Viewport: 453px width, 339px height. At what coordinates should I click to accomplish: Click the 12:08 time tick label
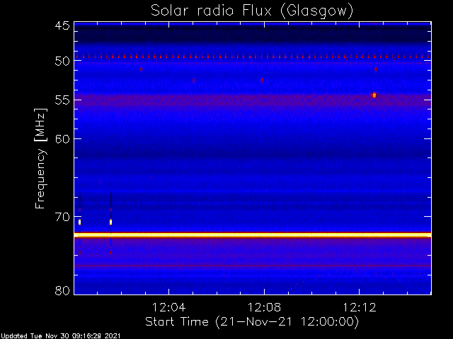(x=264, y=307)
